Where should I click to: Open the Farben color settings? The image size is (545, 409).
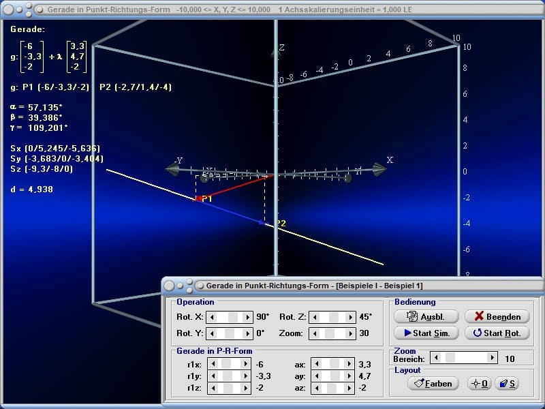(433, 384)
